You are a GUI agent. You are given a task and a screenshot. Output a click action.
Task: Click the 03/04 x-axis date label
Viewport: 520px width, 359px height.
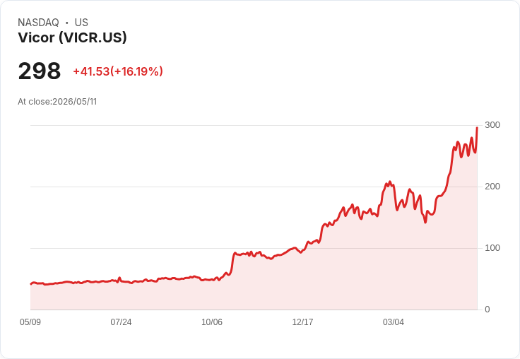394,322
